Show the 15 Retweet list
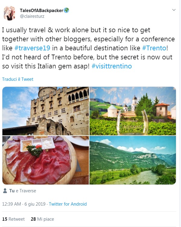The height and width of the screenshot is (227, 181). pyautogui.click(x=14, y=219)
